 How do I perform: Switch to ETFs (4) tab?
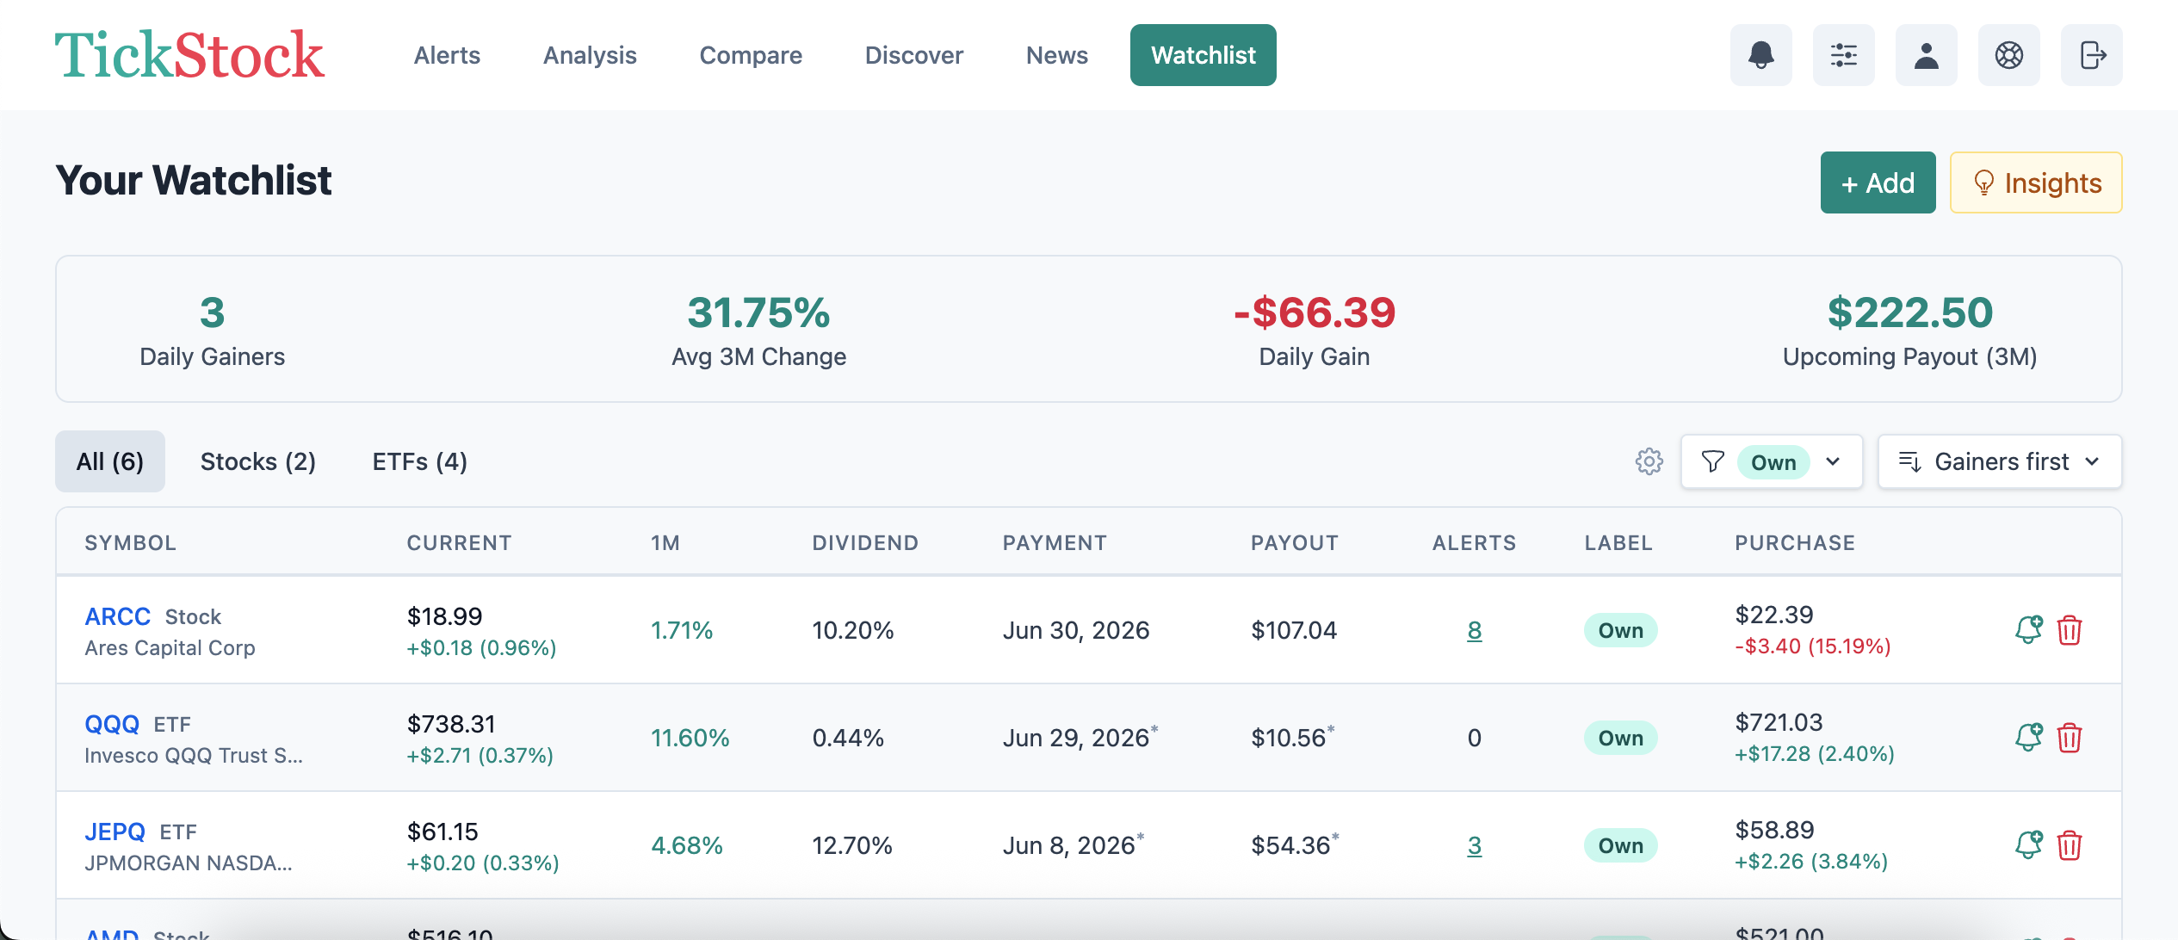coord(420,461)
